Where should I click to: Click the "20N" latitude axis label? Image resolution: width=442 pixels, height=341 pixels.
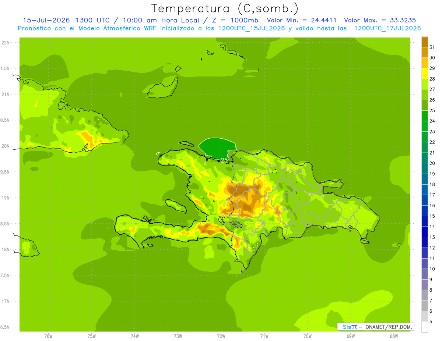(x=6, y=146)
